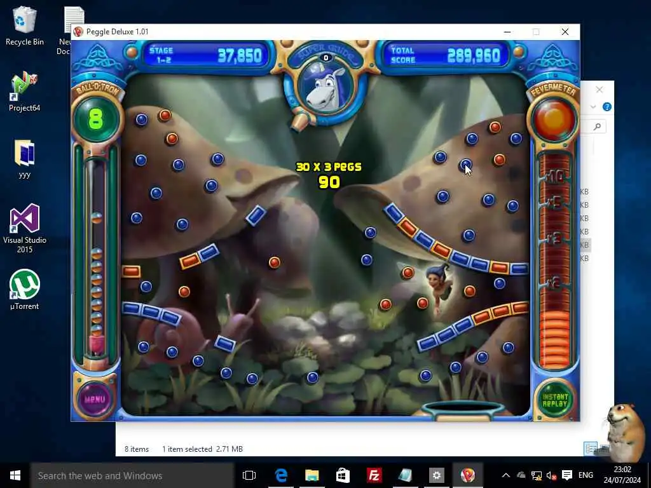Click the muted volume tray icon
Viewport: 651px width, 488px height.
[x=551, y=475]
